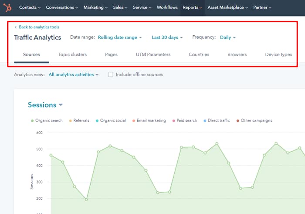The image size is (305, 214).
Task: Click the first data point on the chart
Action: coord(51,155)
